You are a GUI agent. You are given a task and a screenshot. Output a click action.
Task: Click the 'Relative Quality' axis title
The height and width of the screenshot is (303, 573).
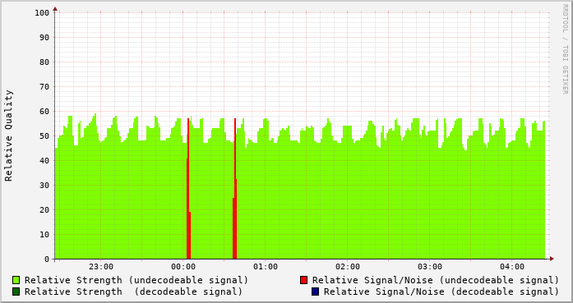coord(9,135)
